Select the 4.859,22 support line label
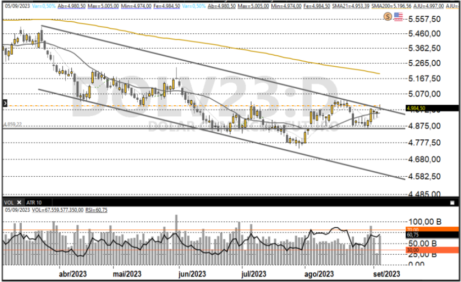Screen dimensions: 461x282 pos(13,124)
